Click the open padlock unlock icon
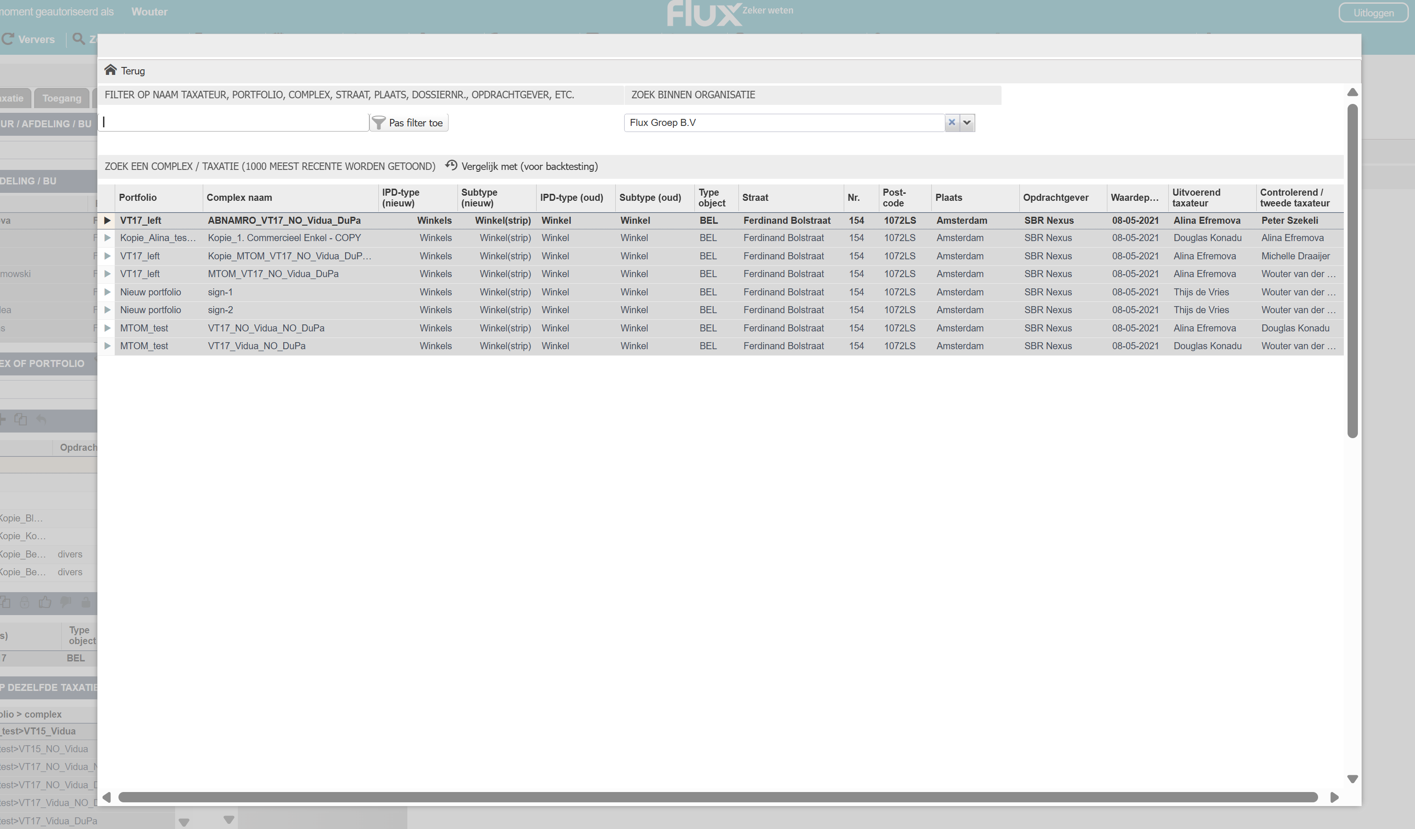This screenshot has height=829, width=1415. point(86,602)
